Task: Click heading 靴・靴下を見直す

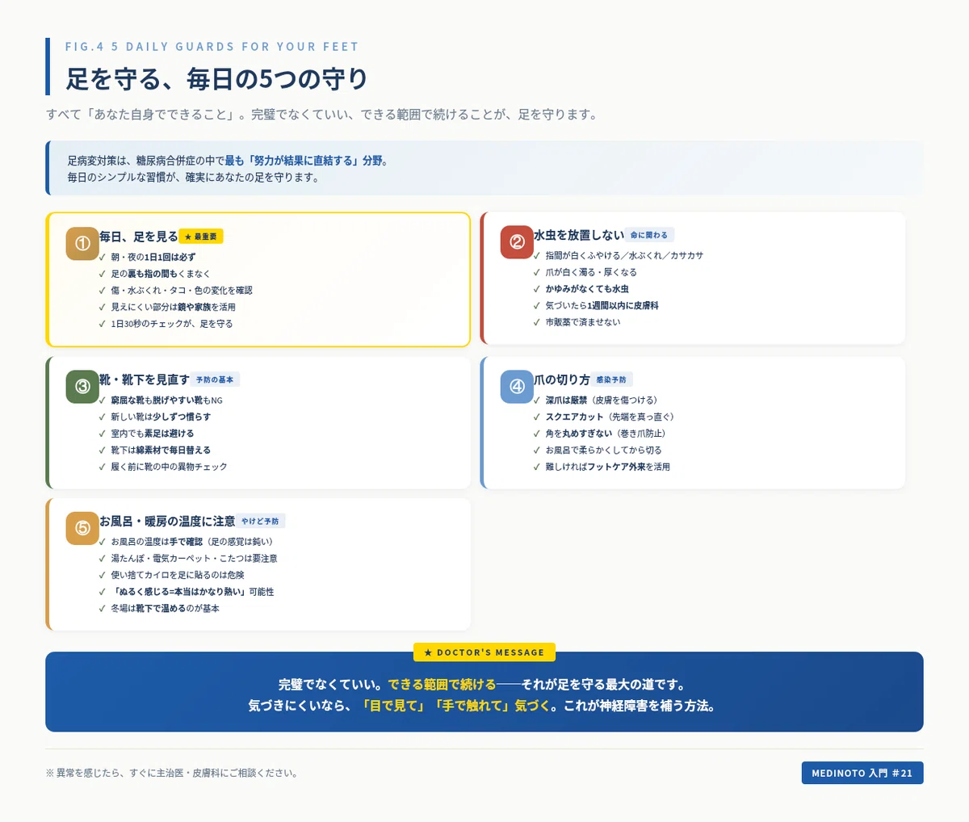Action: coord(145,380)
